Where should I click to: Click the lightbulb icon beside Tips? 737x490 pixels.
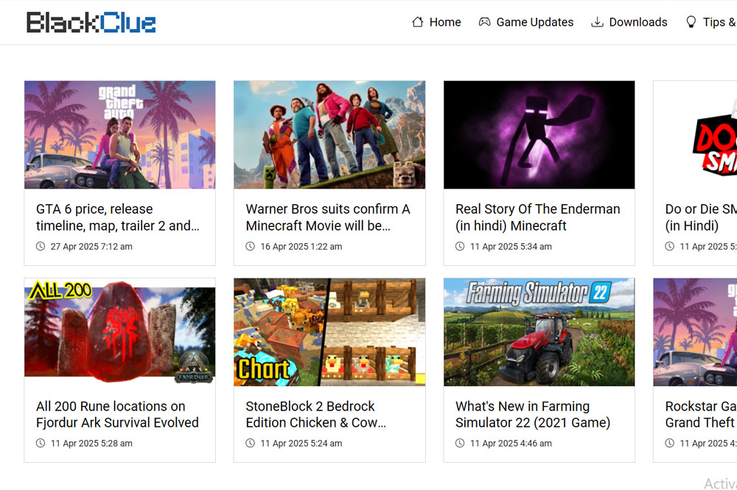pos(691,22)
